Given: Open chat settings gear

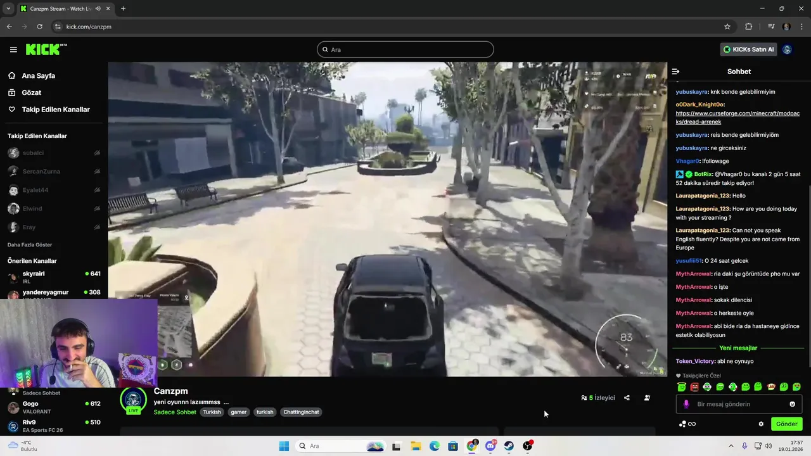Looking at the screenshot, I should (x=761, y=424).
